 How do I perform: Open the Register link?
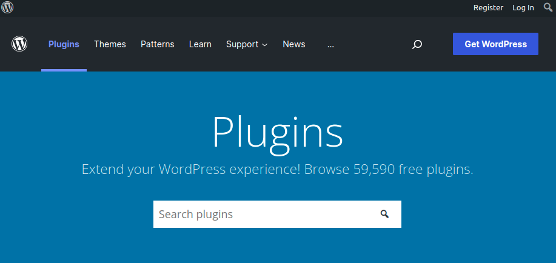point(488,7)
